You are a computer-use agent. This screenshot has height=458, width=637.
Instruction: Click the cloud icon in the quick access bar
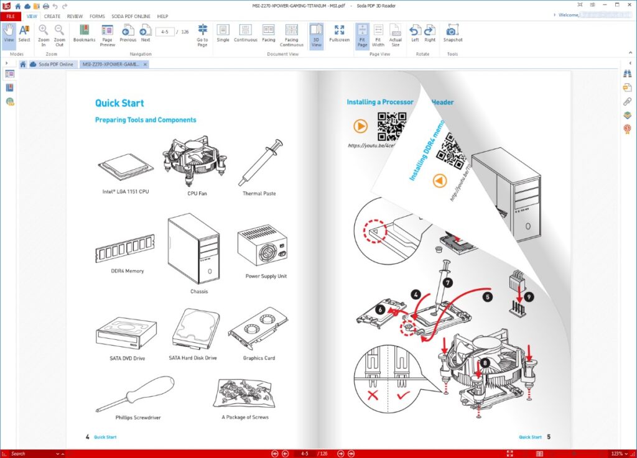point(27,6)
